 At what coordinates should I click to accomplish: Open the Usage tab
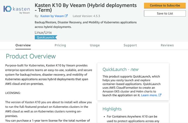pyautogui.click(x=95, y=45)
